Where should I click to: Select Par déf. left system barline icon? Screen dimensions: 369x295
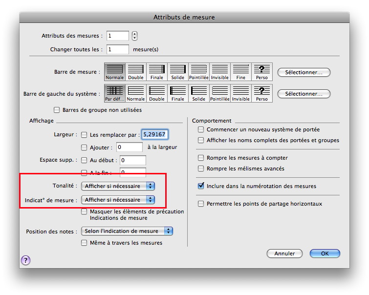115,93
